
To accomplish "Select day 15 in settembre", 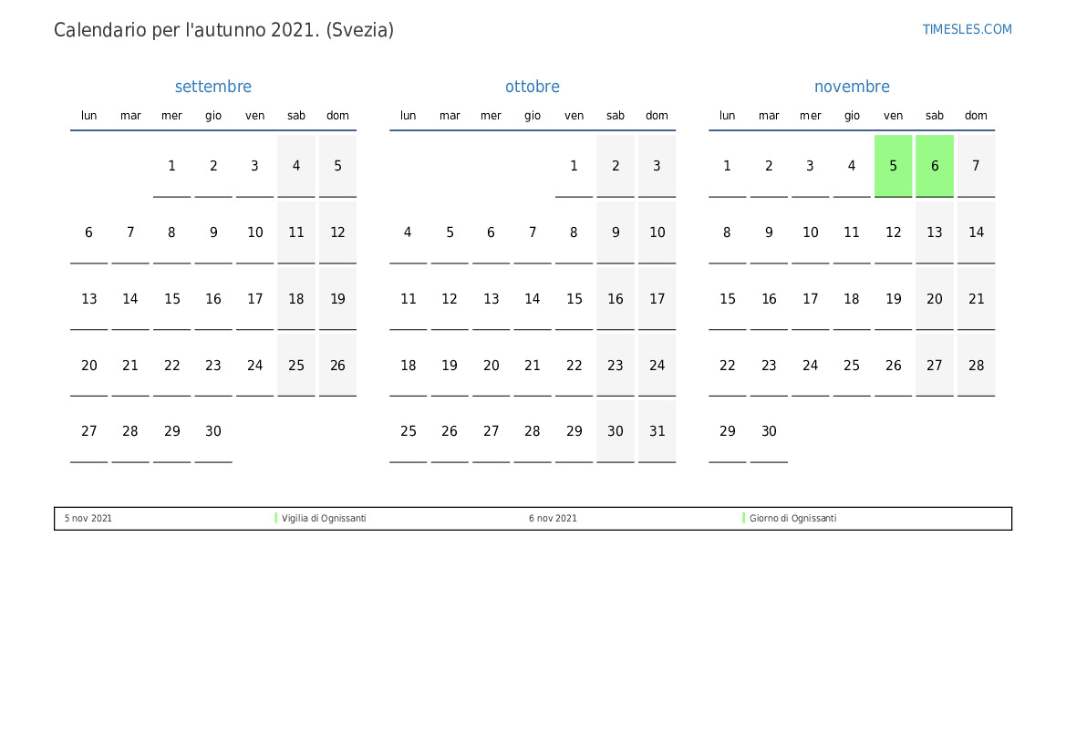I will [x=171, y=299].
